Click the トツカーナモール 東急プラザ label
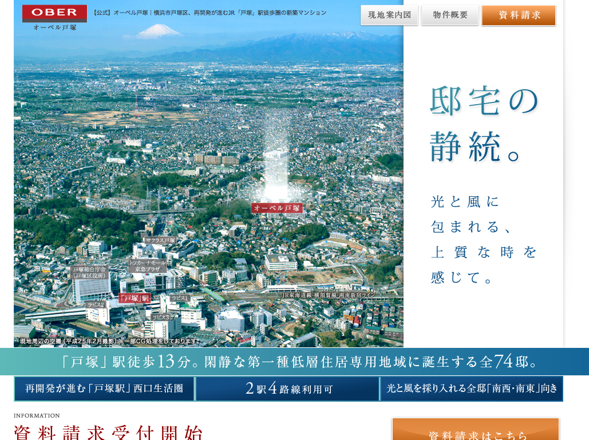The height and width of the screenshot is (440, 589). pyautogui.click(x=147, y=265)
